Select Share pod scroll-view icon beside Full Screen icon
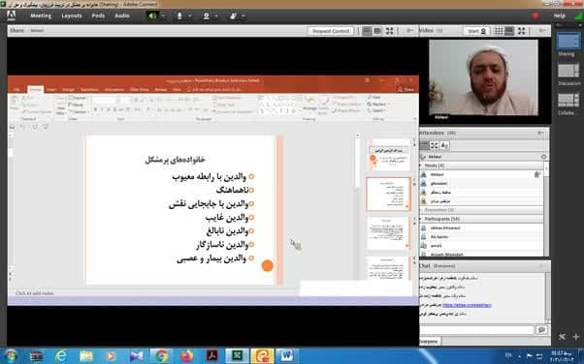The width and height of the screenshot is (584, 364). coord(377,31)
